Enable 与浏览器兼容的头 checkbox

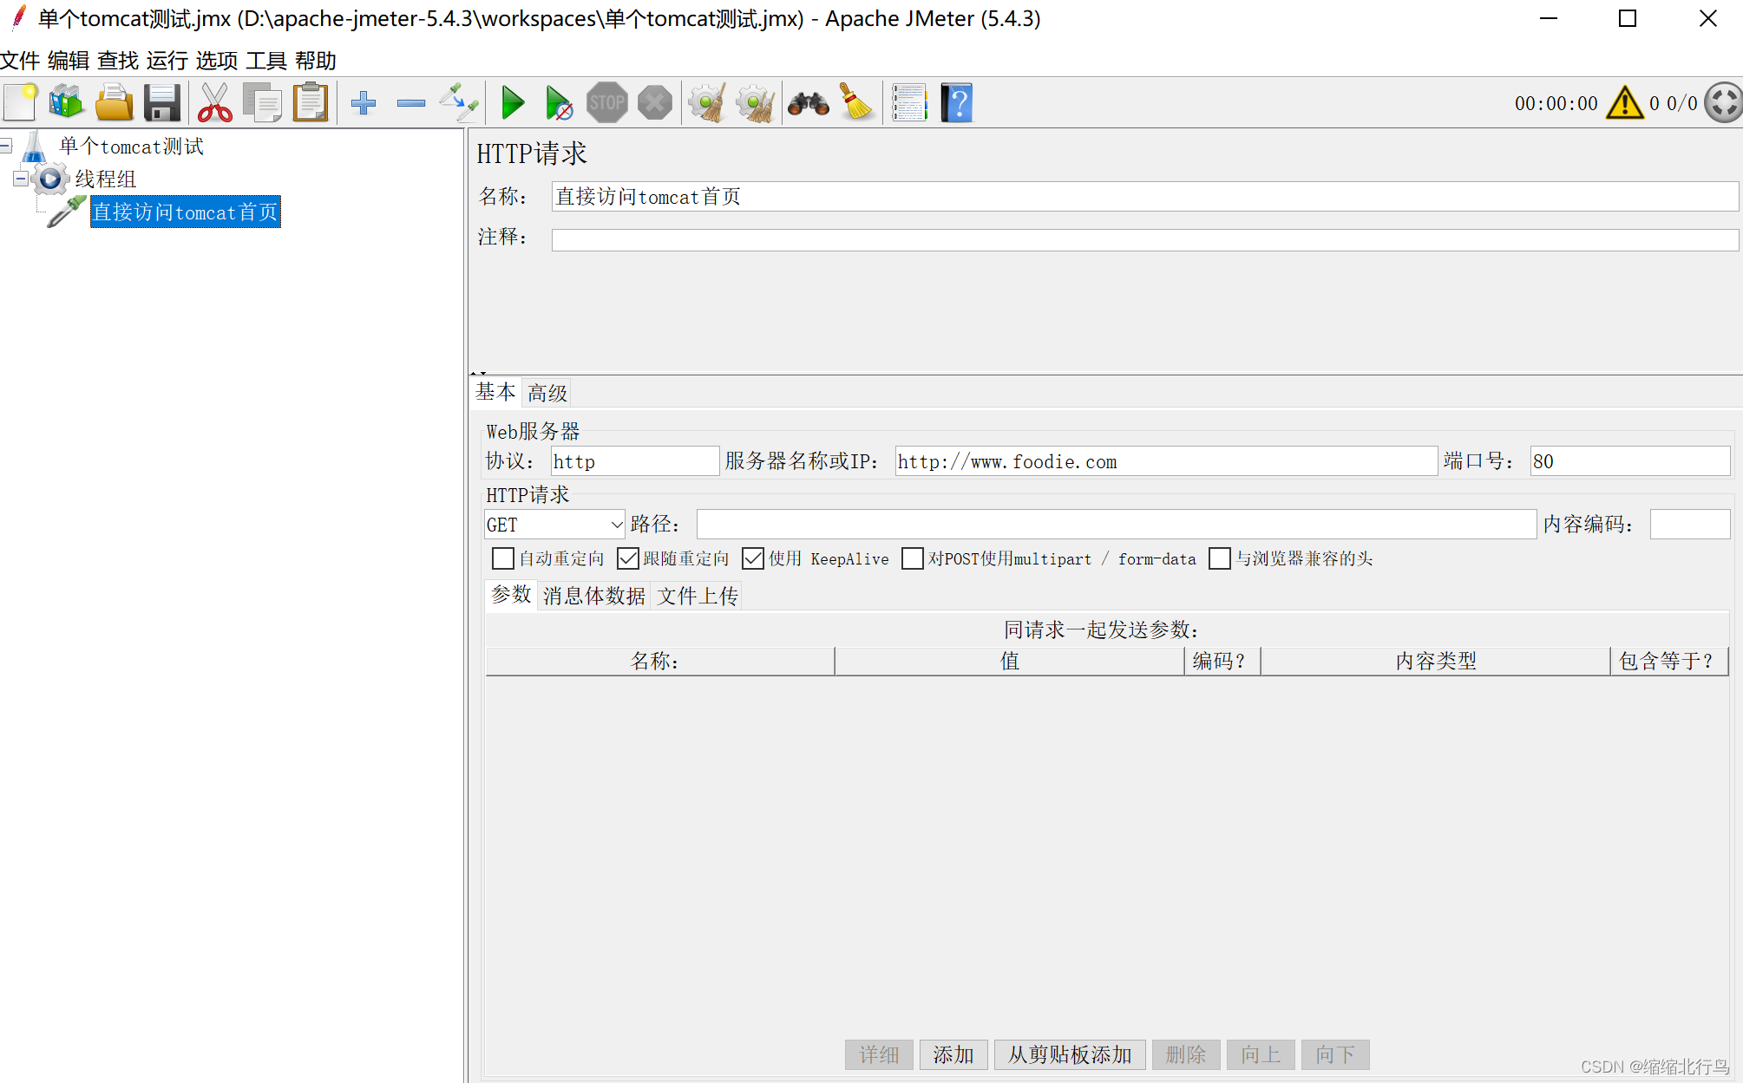coord(1220,558)
